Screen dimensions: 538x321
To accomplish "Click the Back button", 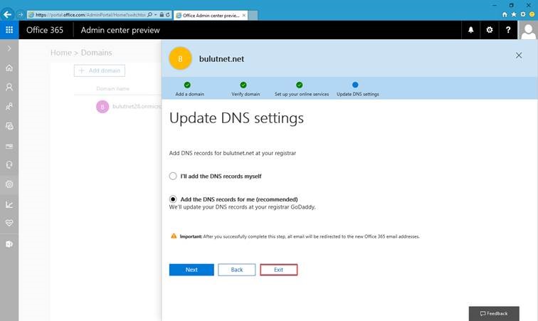I will [x=237, y=270].
